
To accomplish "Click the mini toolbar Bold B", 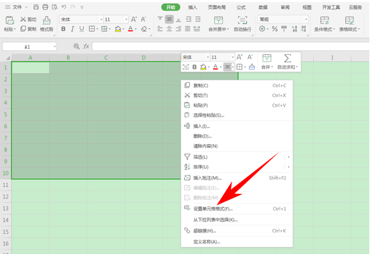I will pyautogui.click(x=195, y=67).
